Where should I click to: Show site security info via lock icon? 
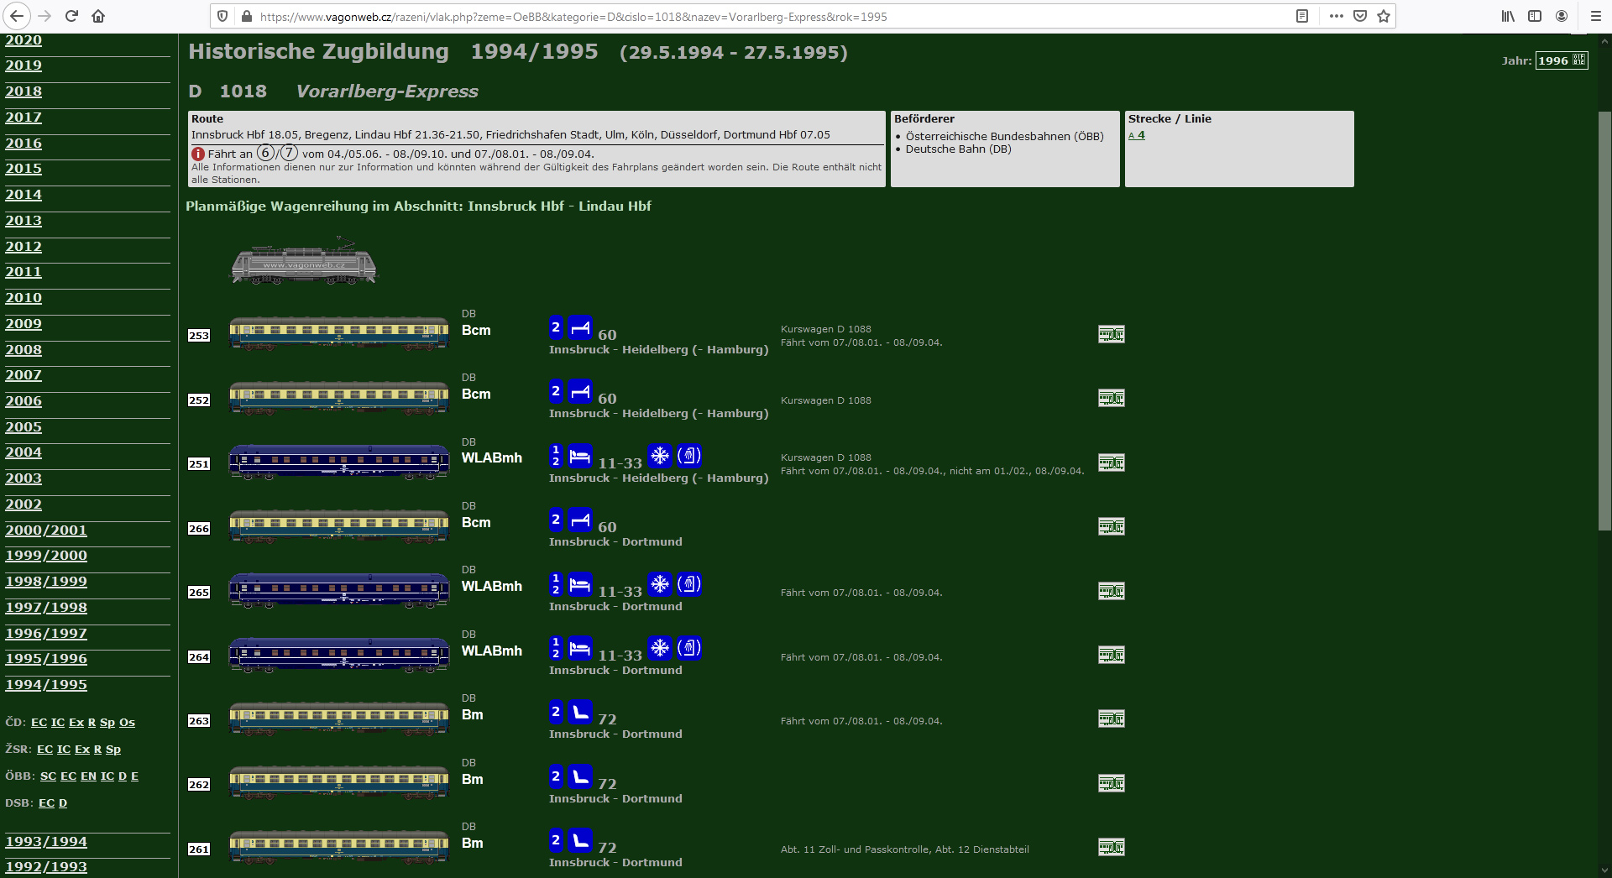246,16
